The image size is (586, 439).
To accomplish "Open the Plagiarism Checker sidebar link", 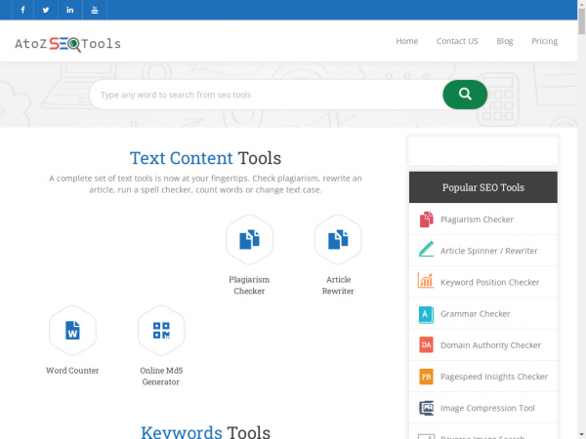I will point(477,219).
